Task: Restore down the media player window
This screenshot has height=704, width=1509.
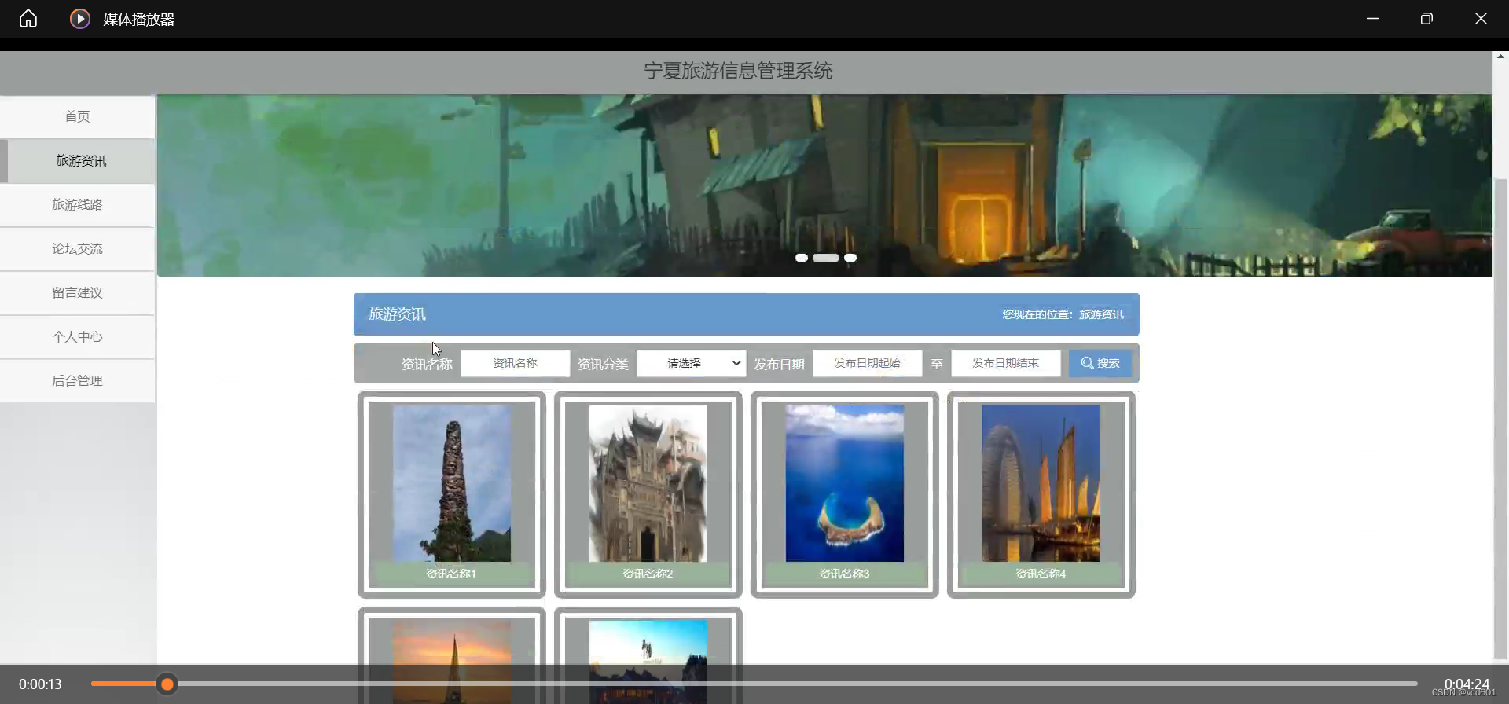Action: tap(1426, 19)
